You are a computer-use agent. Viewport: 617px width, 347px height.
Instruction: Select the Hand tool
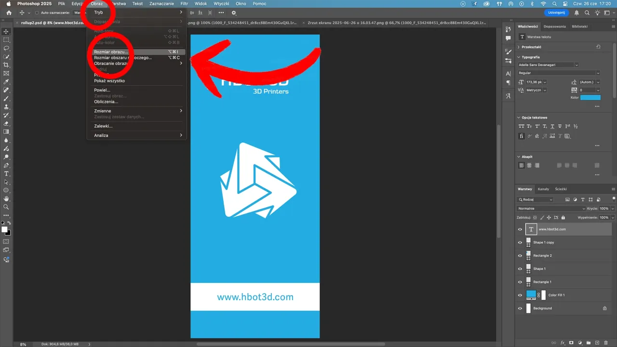point(6,198)
